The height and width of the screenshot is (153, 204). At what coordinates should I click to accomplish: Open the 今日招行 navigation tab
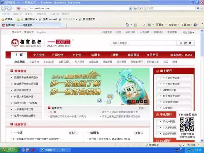pyautogui.click(x=152, y=55)
